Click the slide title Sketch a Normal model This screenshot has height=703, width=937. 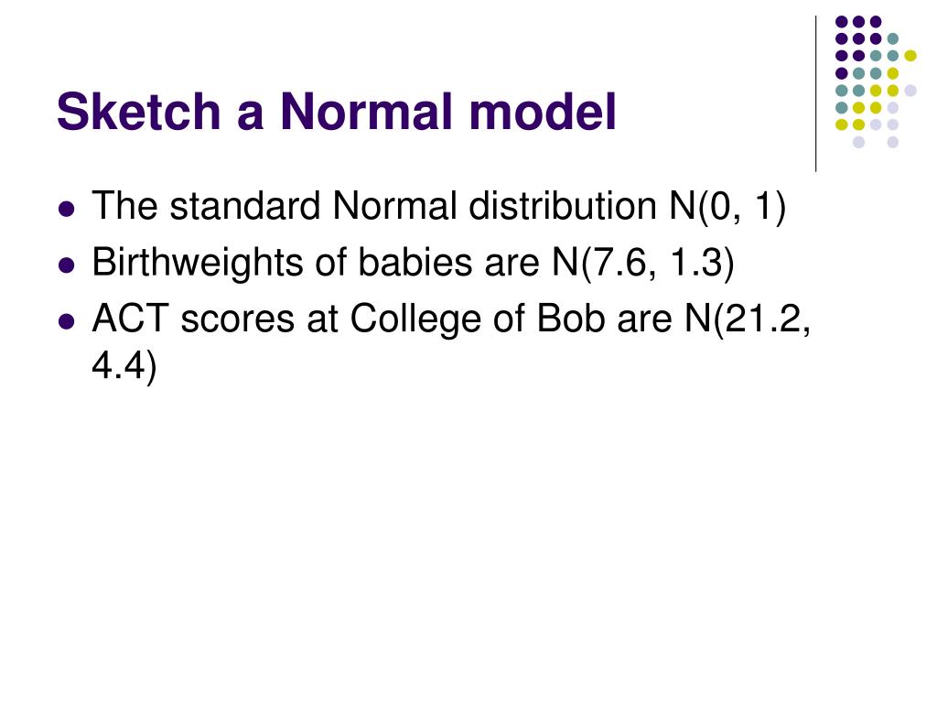337,111
